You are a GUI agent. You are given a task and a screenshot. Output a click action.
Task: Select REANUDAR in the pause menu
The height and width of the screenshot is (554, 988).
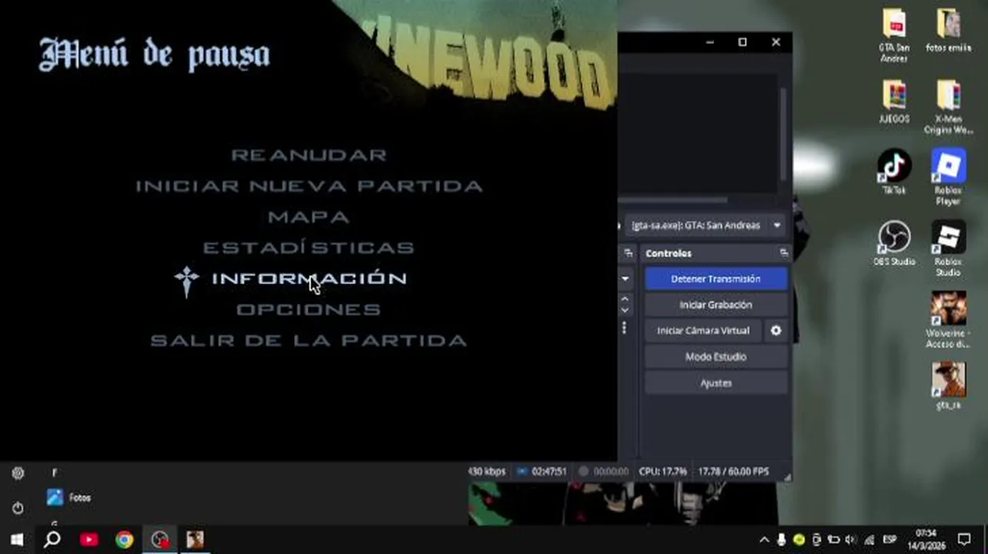[309, 155]
